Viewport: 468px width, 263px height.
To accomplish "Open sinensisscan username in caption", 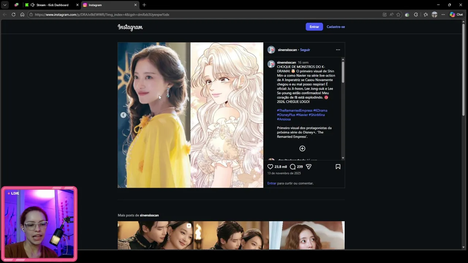I will (286, 62).
